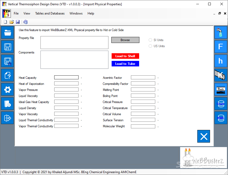The height and width of the screenshot is (175, 228).
Task: Open settings via the gear sidebar button
Action: tap(8, 89)
